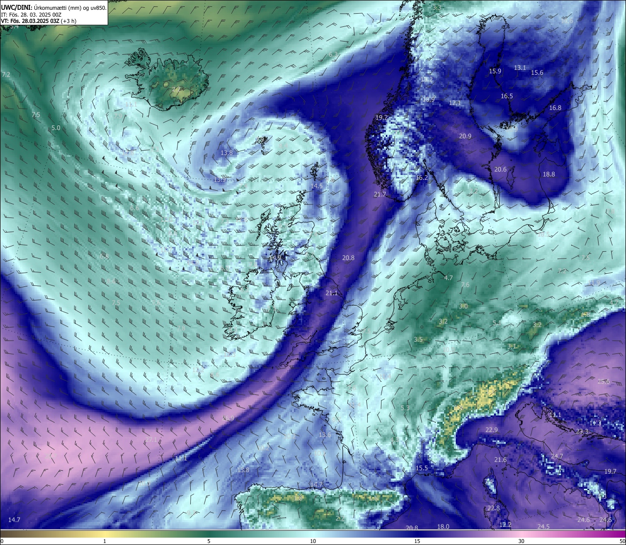Click the 25.6 value on the map
Viewport: 626px width, 545px height.
click(x=604, y=381)
